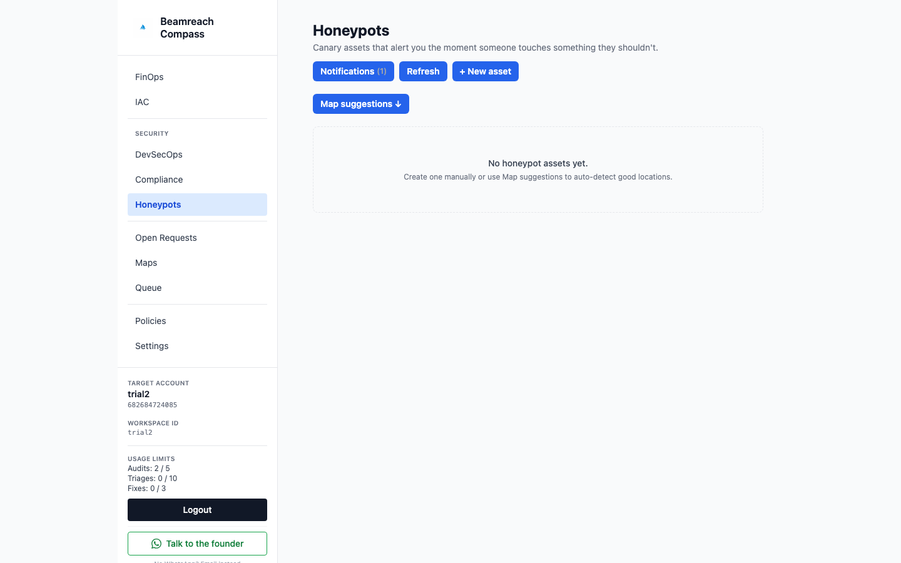
Task: Select Compliance in the sidebar
Action: 197,180
